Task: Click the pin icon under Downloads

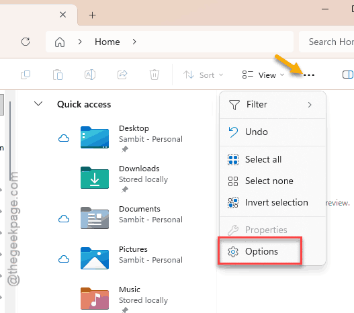Action: [x=125, y=189]
